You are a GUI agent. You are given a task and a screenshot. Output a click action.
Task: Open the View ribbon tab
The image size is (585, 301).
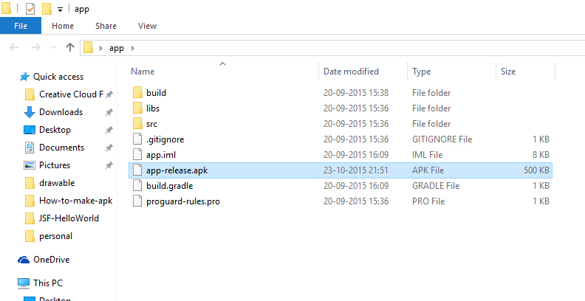point(147,26)
